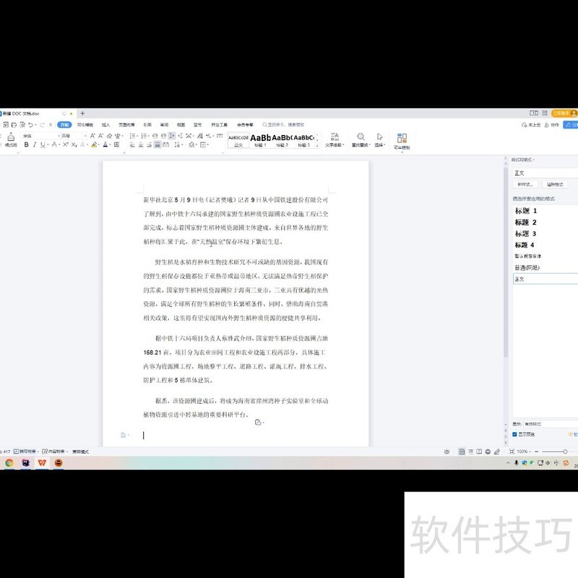The height and width of the screenshot is (578, 578).
Task: Open the 引用 (References) ribbon tab
Action: pos(147,124)
